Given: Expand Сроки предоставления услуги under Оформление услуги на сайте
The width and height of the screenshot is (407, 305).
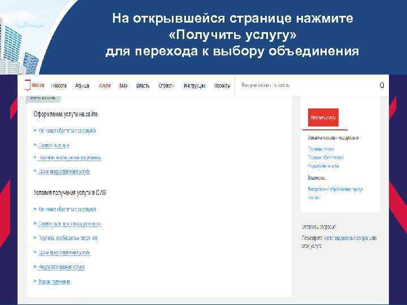Looking at the screenshot, I should [64, 172].
